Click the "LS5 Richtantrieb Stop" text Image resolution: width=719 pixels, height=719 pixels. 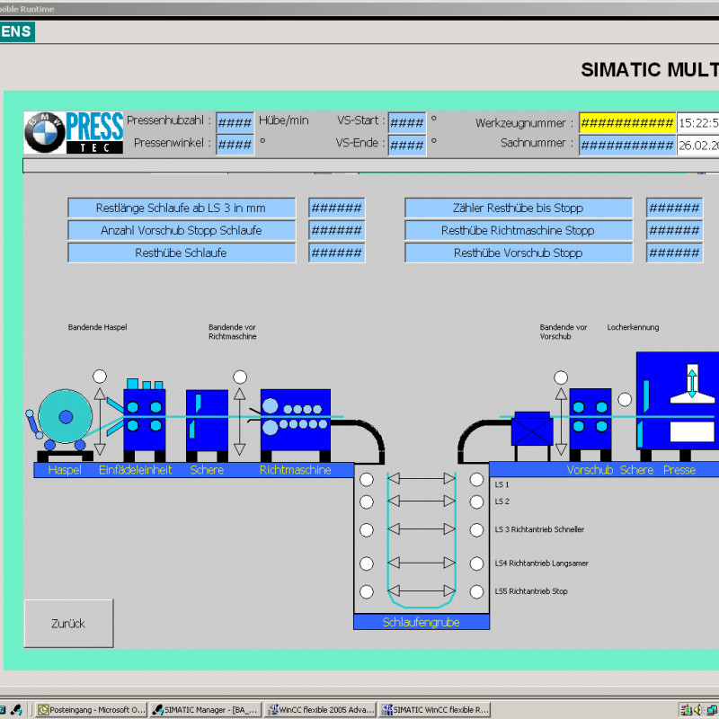pos(531,591)
